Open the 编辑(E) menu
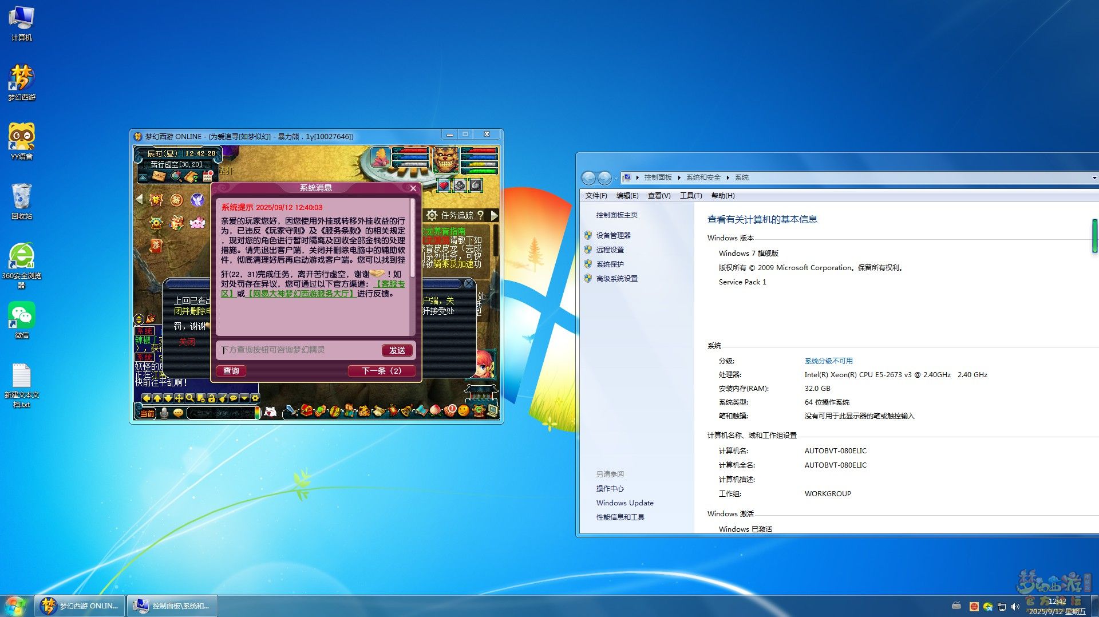Screen dimensions: 1099x617 click(x=627, y=196)
